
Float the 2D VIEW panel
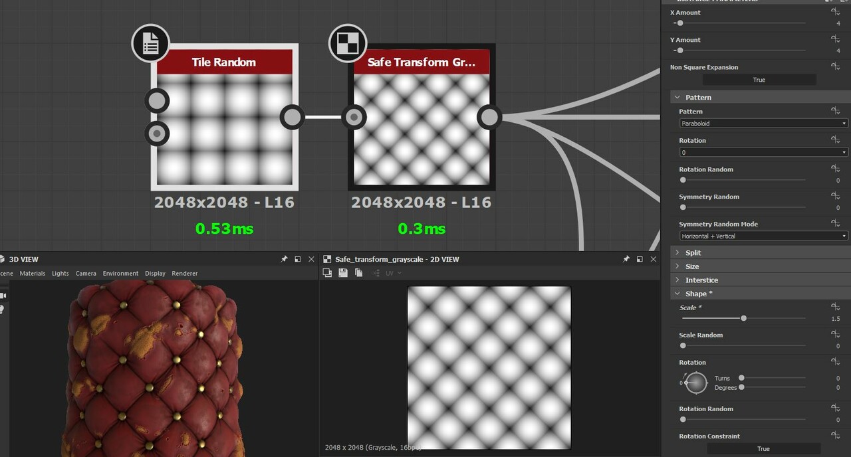coord(640,259)
